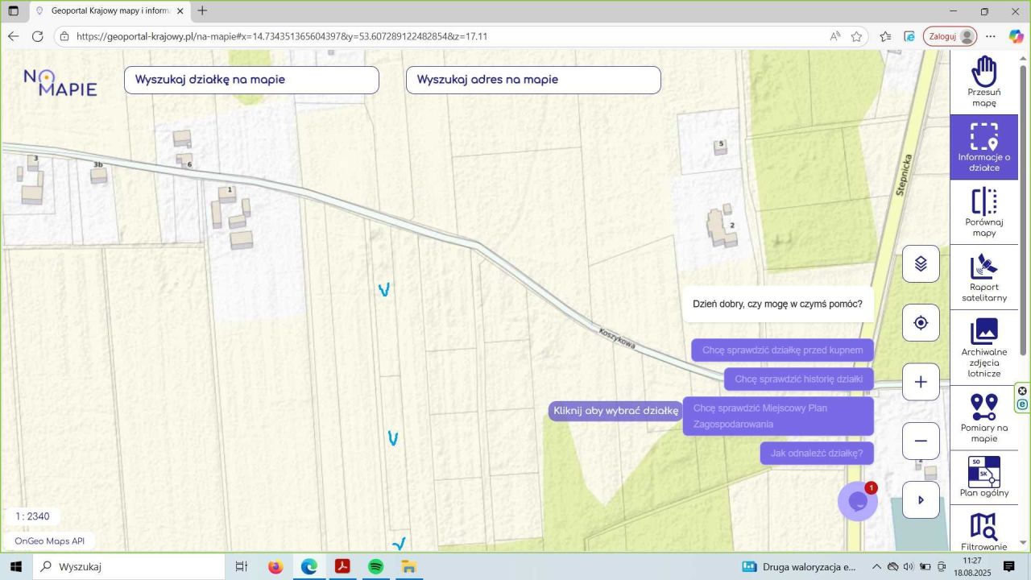Click the Zaloguj profile button

point(950,36)
